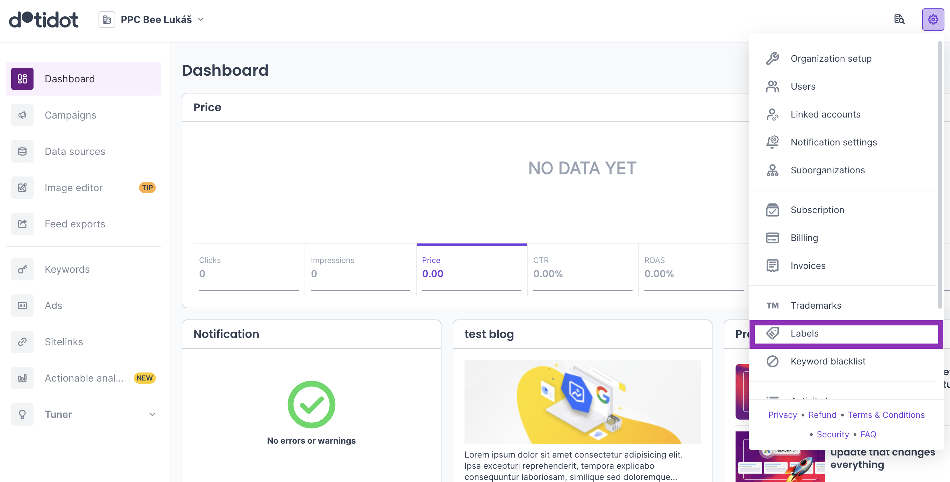Open the search document icon in header
This screenshot has width=950, height=482.
(899, 19)
